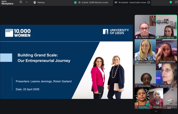This screenshot has width=178, height=114.
Task: Click muted mic icon beside Sandra O.
Action: pos(165,107)
